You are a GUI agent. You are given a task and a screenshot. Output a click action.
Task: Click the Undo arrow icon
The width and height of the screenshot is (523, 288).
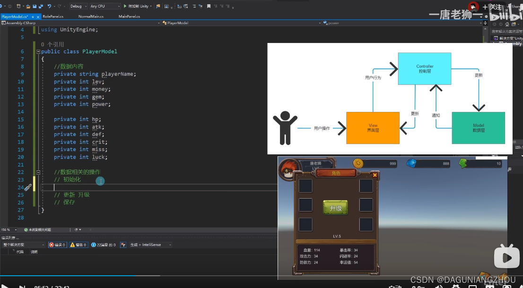point(49,6)
